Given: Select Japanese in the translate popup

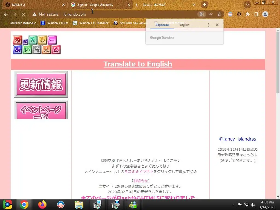Looking at the screenshot, I should [x=162, y=25].
